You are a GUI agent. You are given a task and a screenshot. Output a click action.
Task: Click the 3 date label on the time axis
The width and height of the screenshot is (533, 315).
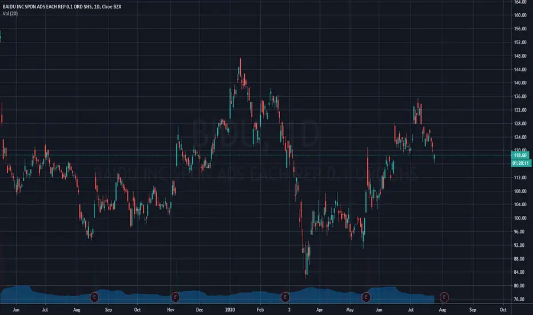289,310
